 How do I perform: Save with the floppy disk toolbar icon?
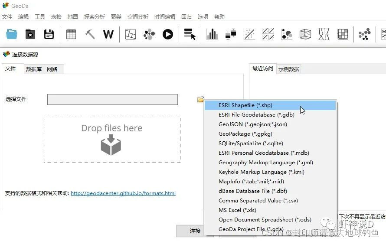(x=49, y=34)
